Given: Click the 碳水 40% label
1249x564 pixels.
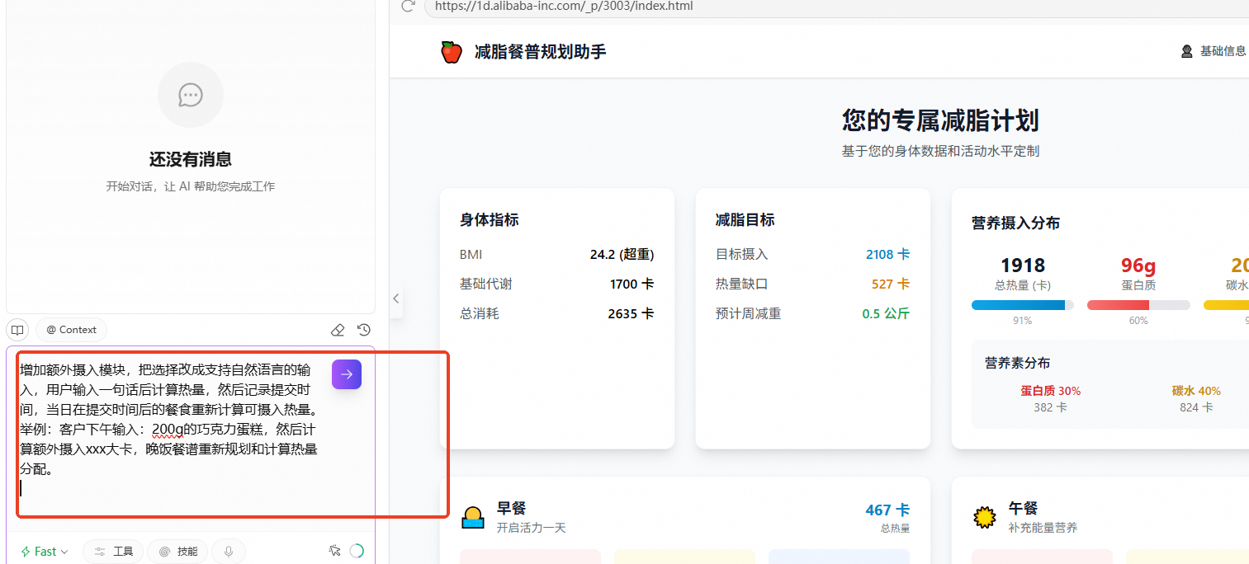Looking at the screenshot, I should (1196, 391).
